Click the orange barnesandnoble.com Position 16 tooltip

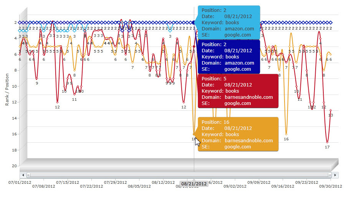tap(238, 134)
